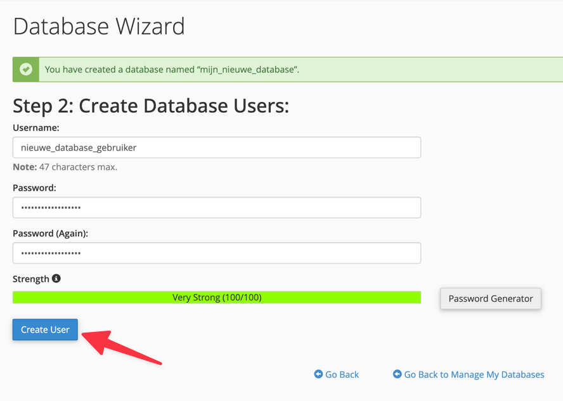Click the database created success message
Image resolution: width=563 pixels, height=401 pixels.
pyautogui.click(x=172, y=69)
